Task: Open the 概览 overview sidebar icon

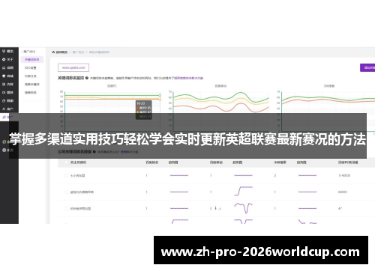Action: [4, 51]
